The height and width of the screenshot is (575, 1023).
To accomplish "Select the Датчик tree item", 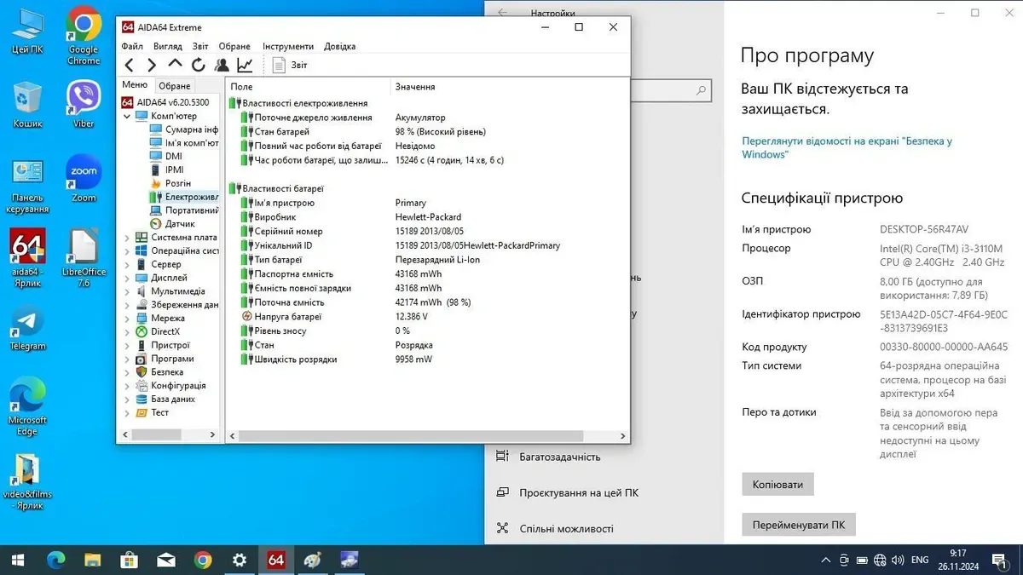I will [x=180, y=224].
